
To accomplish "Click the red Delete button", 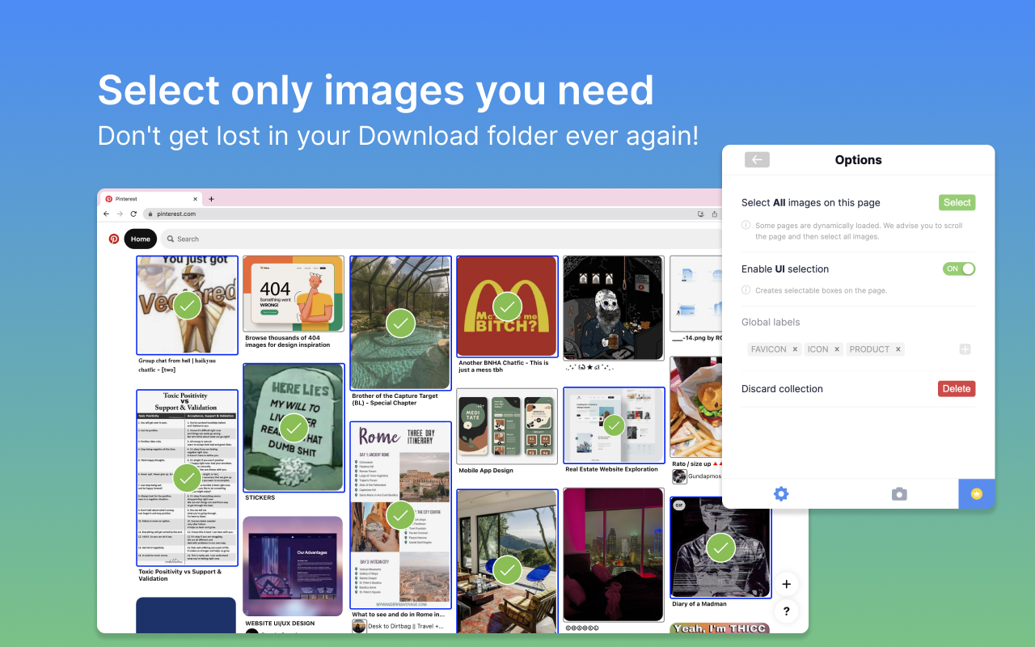I will [x=957, y=389].
